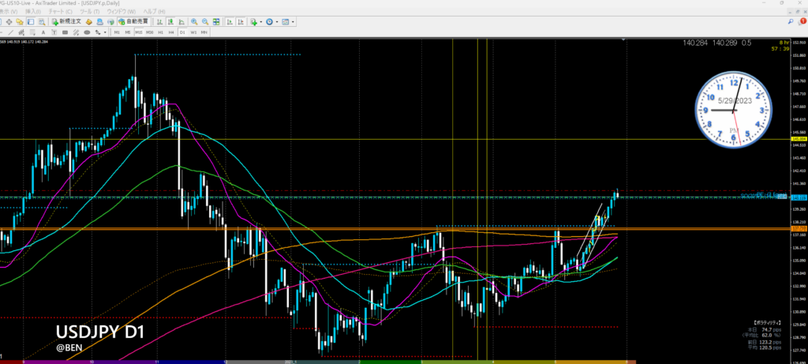Screen dimensions: 808x364
Task: Click the analog clock widget on chart
Action: tap(733, 110)
